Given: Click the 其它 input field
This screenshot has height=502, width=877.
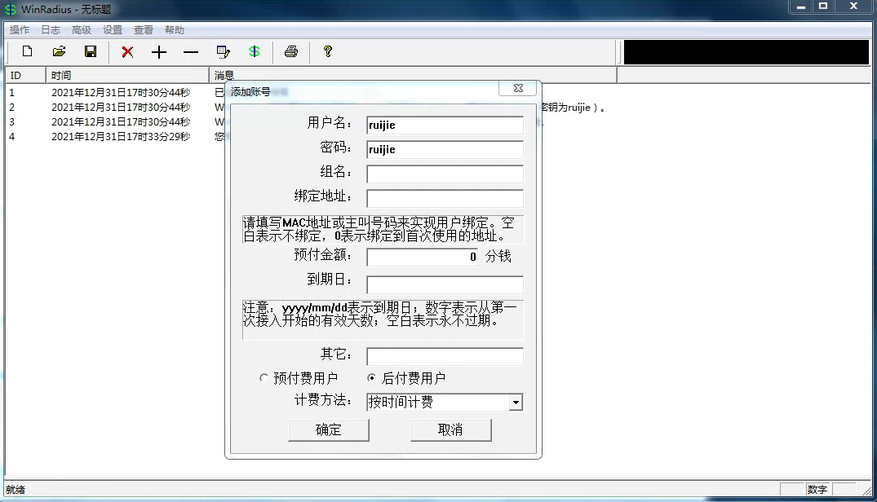Looking at the screenshot, I should pyautogui.click(x=445, y=356).
